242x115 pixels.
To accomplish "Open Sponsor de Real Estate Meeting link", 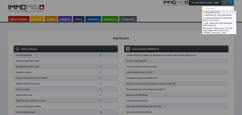I will pos(139,112).
